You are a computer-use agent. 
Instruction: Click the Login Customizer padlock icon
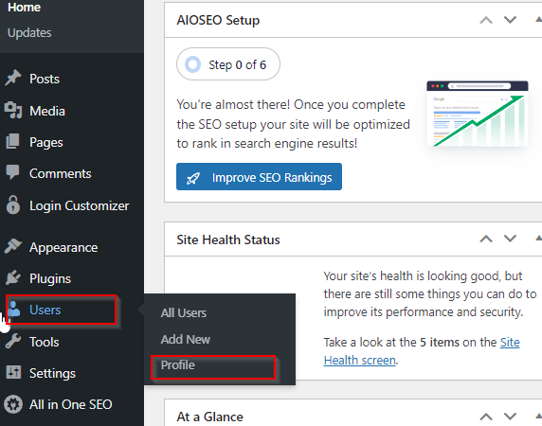coord(13,205)
